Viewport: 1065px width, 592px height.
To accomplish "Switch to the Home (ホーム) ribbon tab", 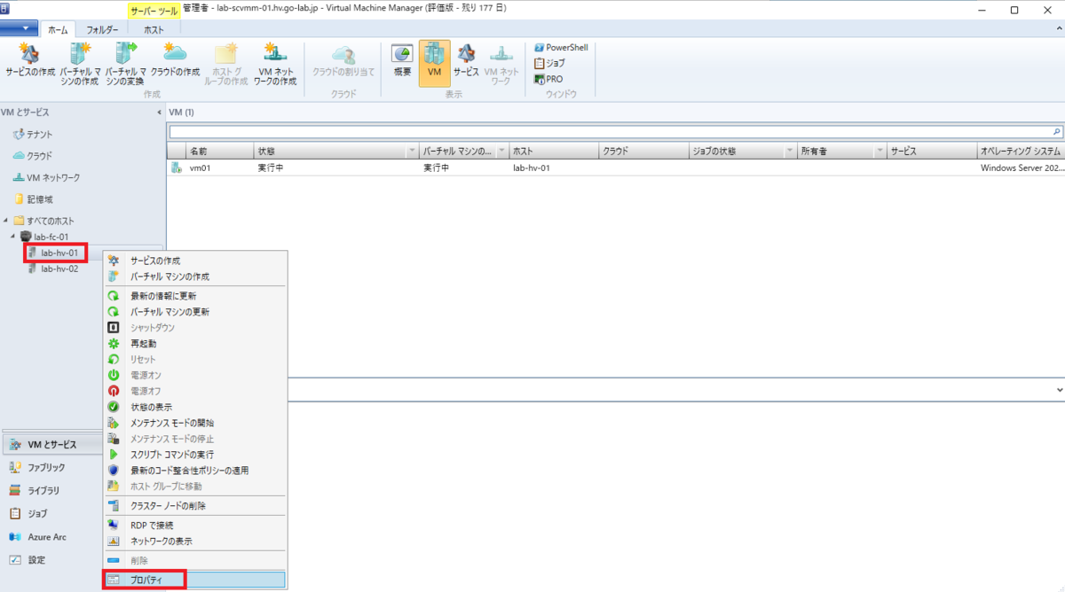I will 59,29.
